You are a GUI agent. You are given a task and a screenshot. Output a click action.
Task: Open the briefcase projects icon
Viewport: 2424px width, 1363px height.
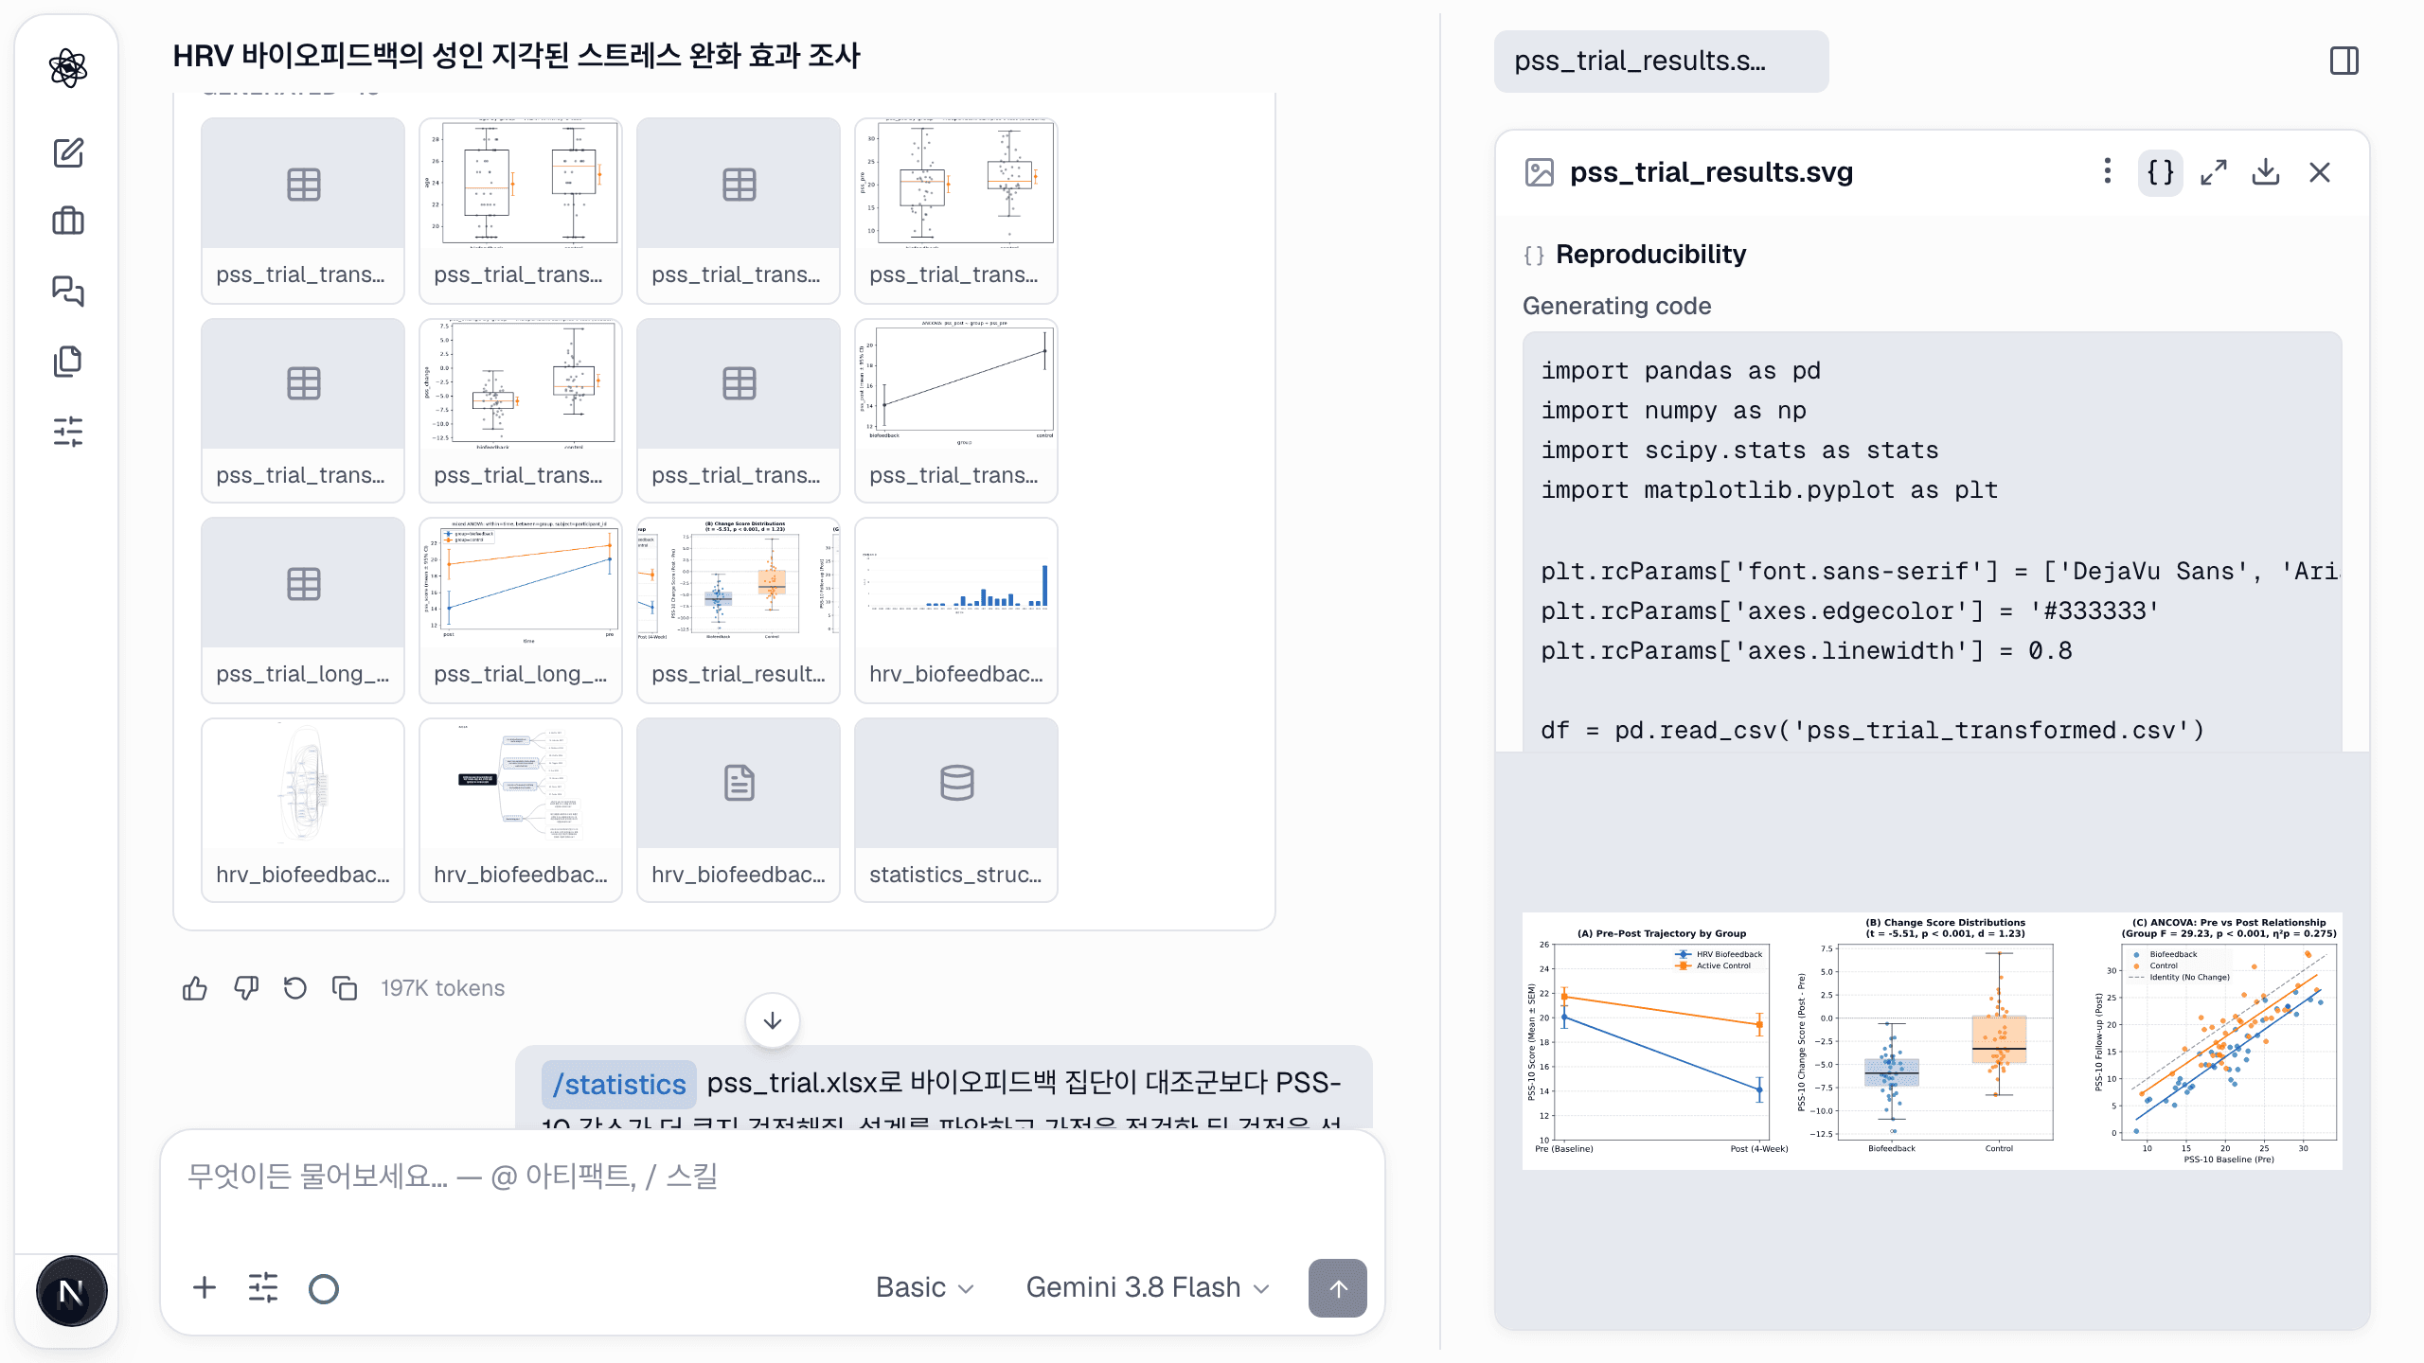tap(68, 221)
